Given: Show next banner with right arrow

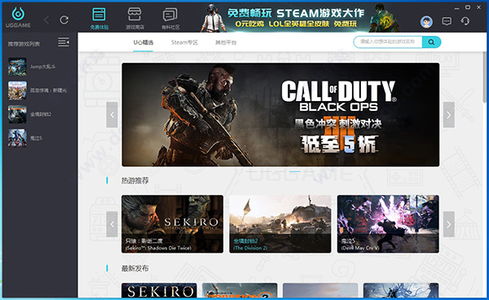Looking at the screenshot, I should [x=449, y=115].
